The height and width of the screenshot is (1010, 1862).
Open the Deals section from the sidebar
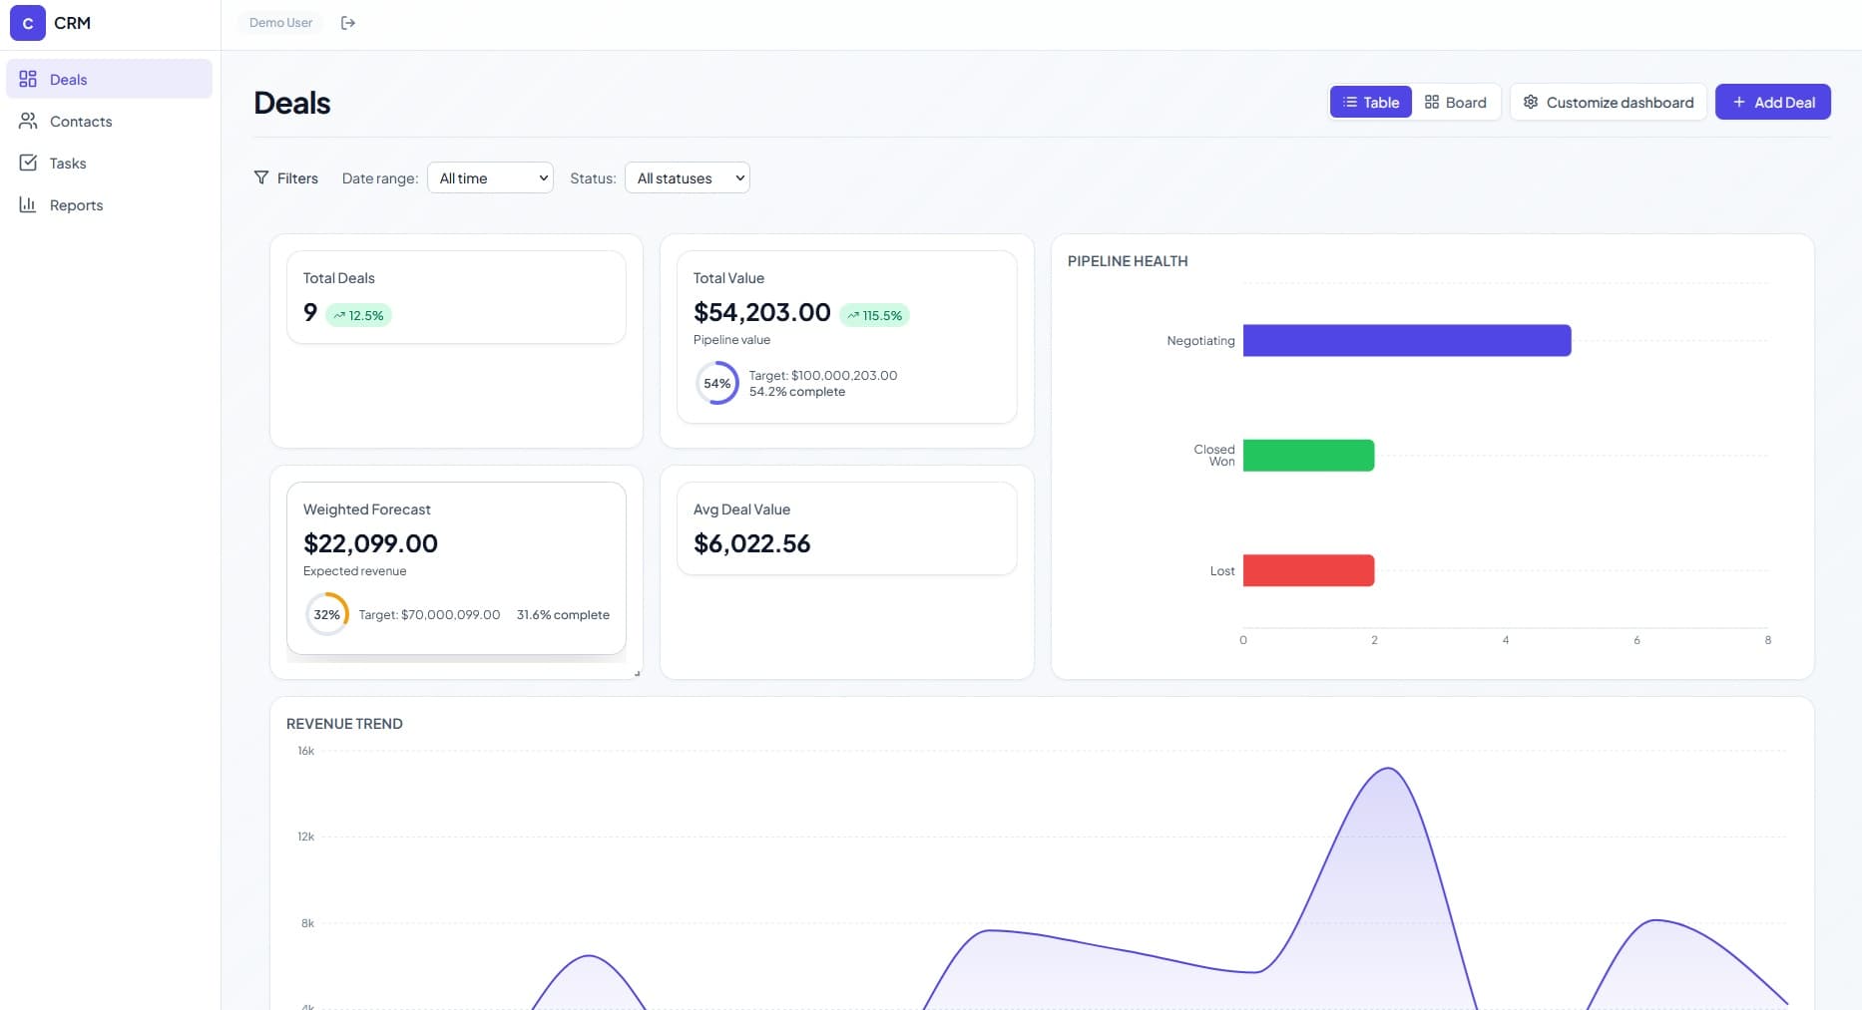[67, 79]
